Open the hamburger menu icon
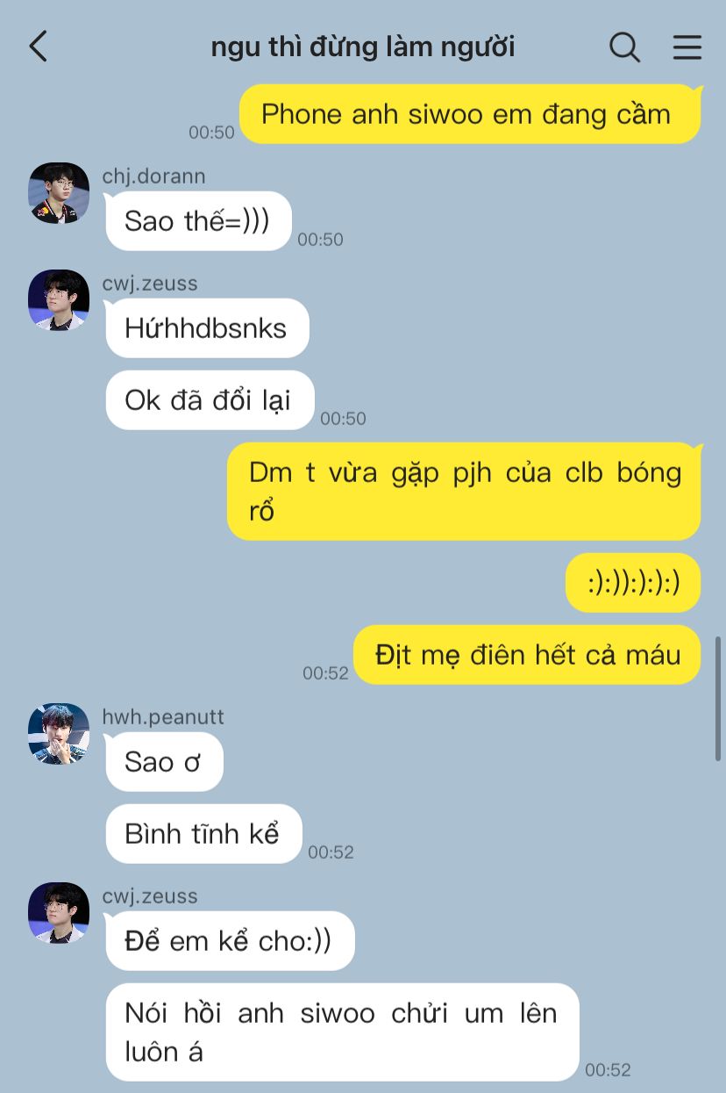This screenshot has width=726, height=1093. (687, 47)
